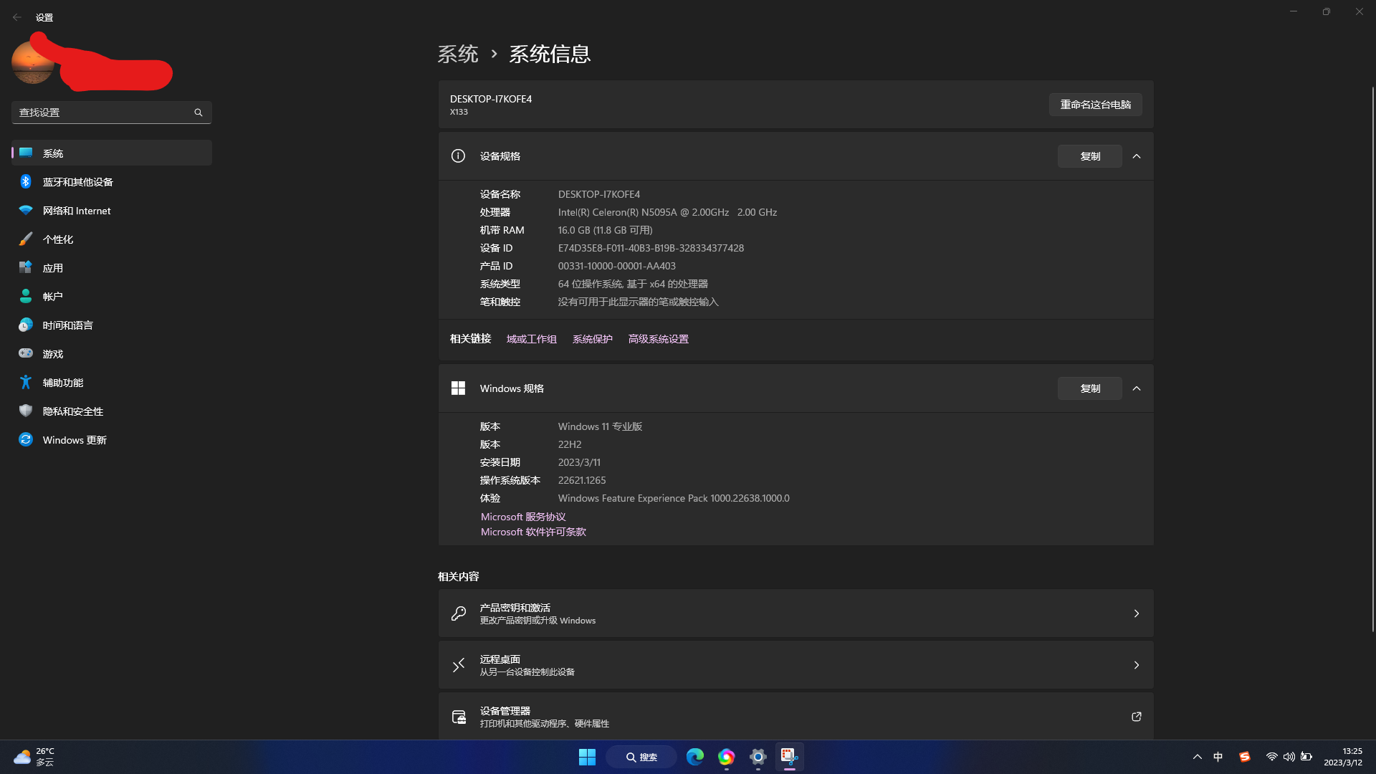
Task: Click the 重命名这台电脑 button
Action: pos(1096,105)
